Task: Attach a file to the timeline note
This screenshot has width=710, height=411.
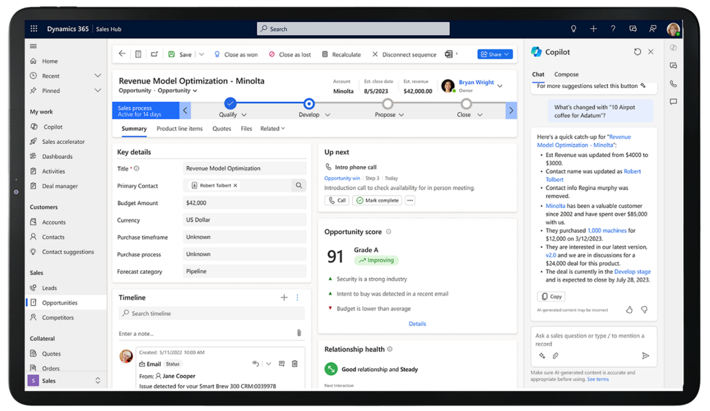Action: click(298, 333)
